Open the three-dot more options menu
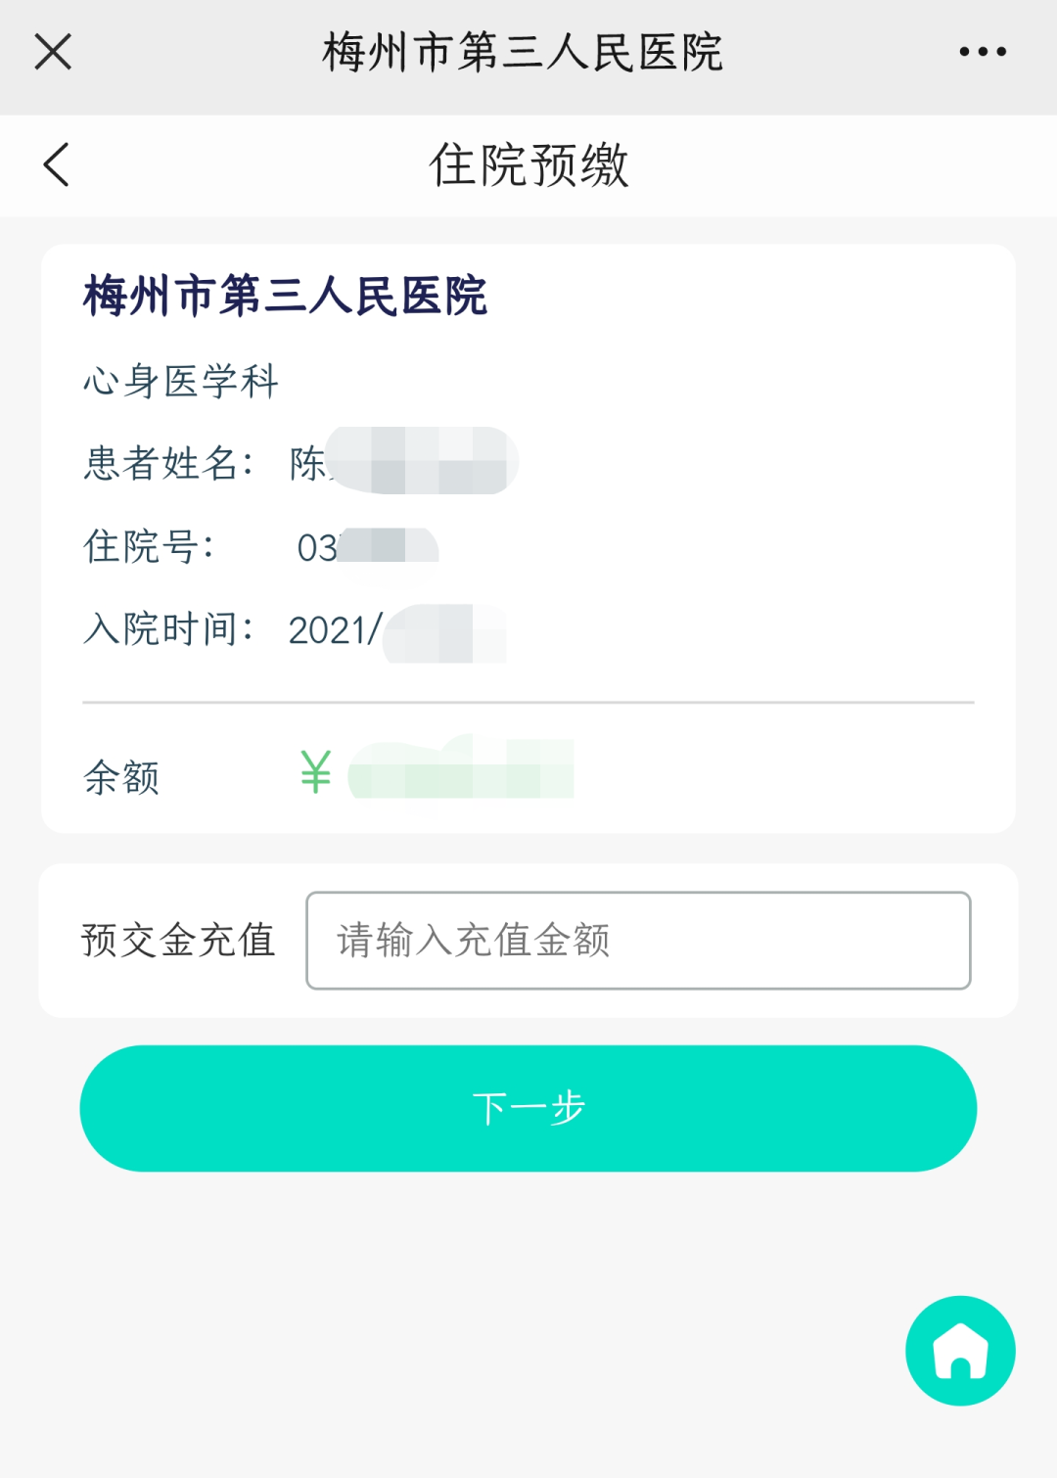The width and height of the screenshot is (1057, 1478). 982,52
